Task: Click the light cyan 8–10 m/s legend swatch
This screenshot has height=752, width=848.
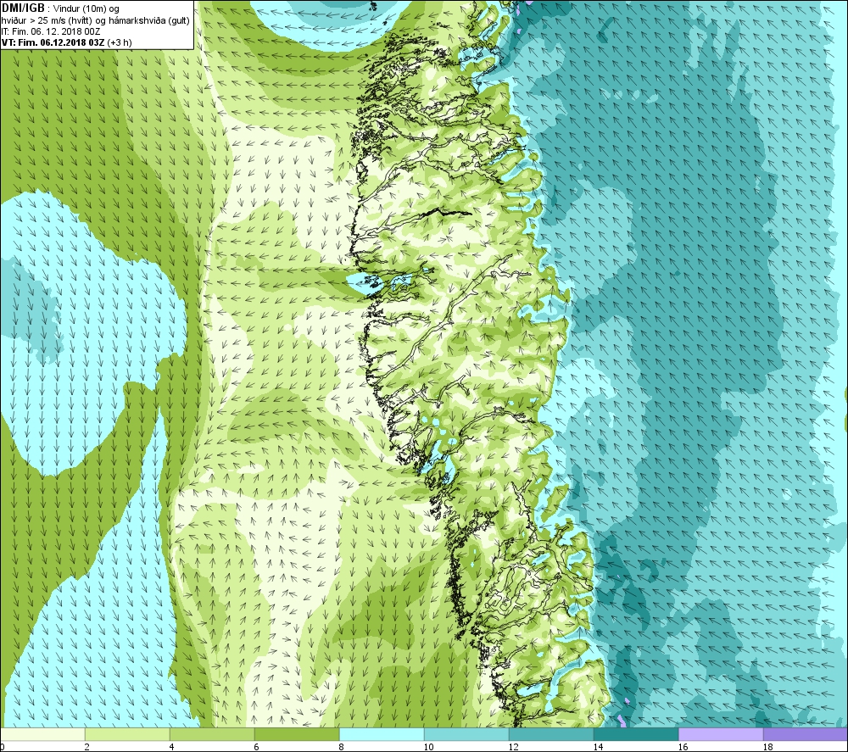Action: pos(382,734)
